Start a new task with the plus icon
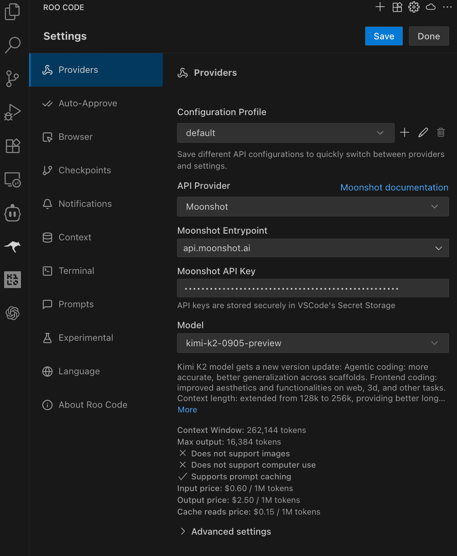The image size is (457, 556). tap(380, 7)
